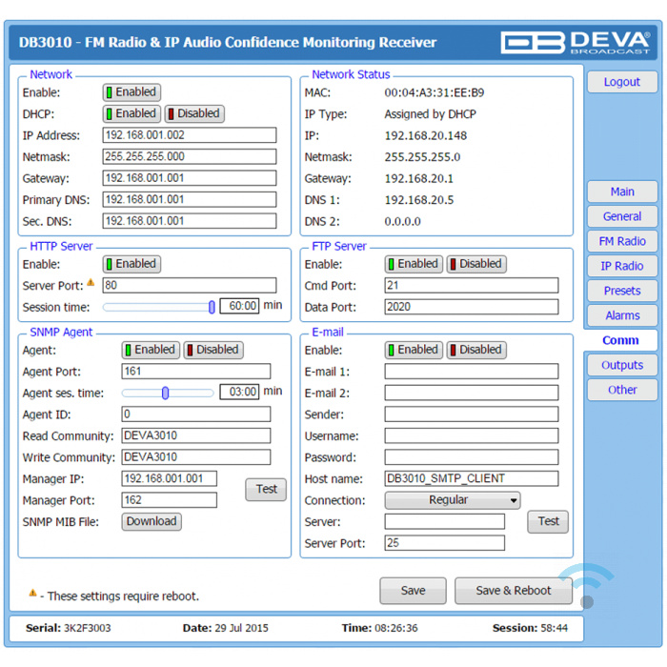Image resolution: width=667 pixels, height=667 pixels.
Task: Test the SNMP manager connection
Action: (x=266, y=490)
